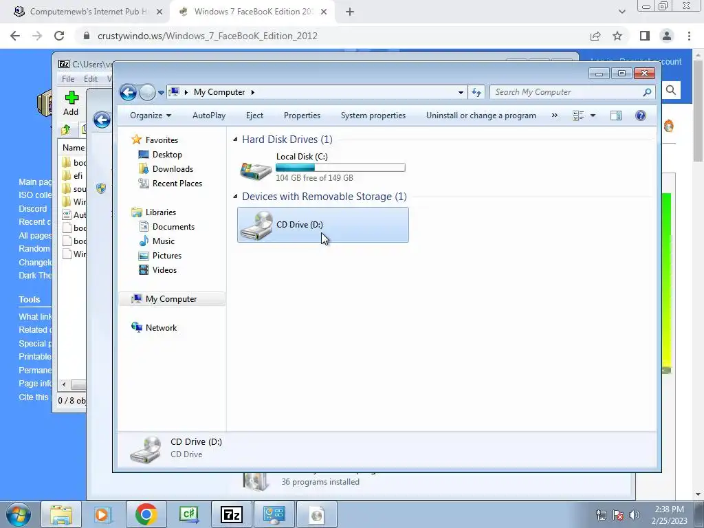Open Explorer help icon
Viewport: 704px width, 528px height.
(641, 115)
